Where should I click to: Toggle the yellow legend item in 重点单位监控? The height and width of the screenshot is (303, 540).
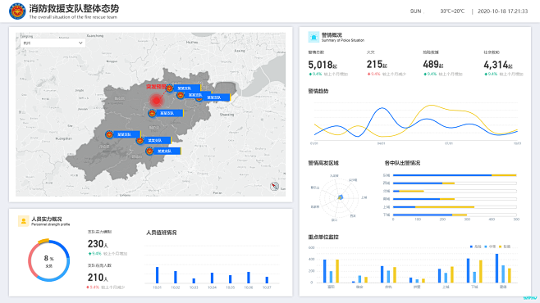[505, 246]
